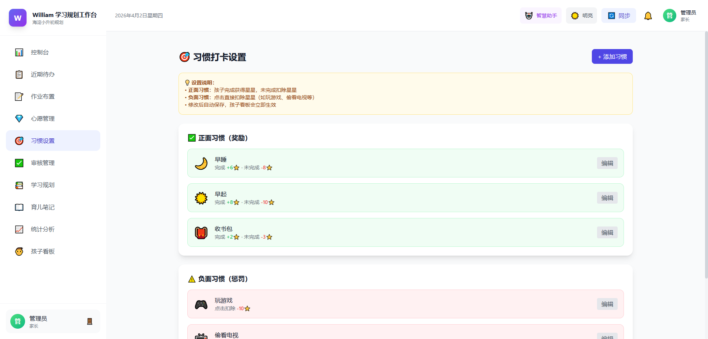打开育儿笔记图标
The image size is (708, 339).
pos(19,207)
